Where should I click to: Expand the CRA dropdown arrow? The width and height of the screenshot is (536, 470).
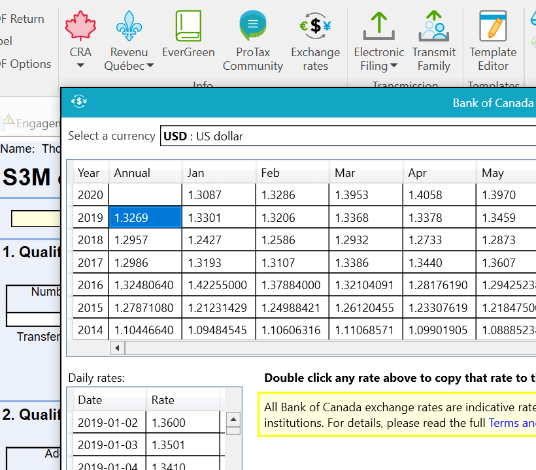click(x=80, y=65)
